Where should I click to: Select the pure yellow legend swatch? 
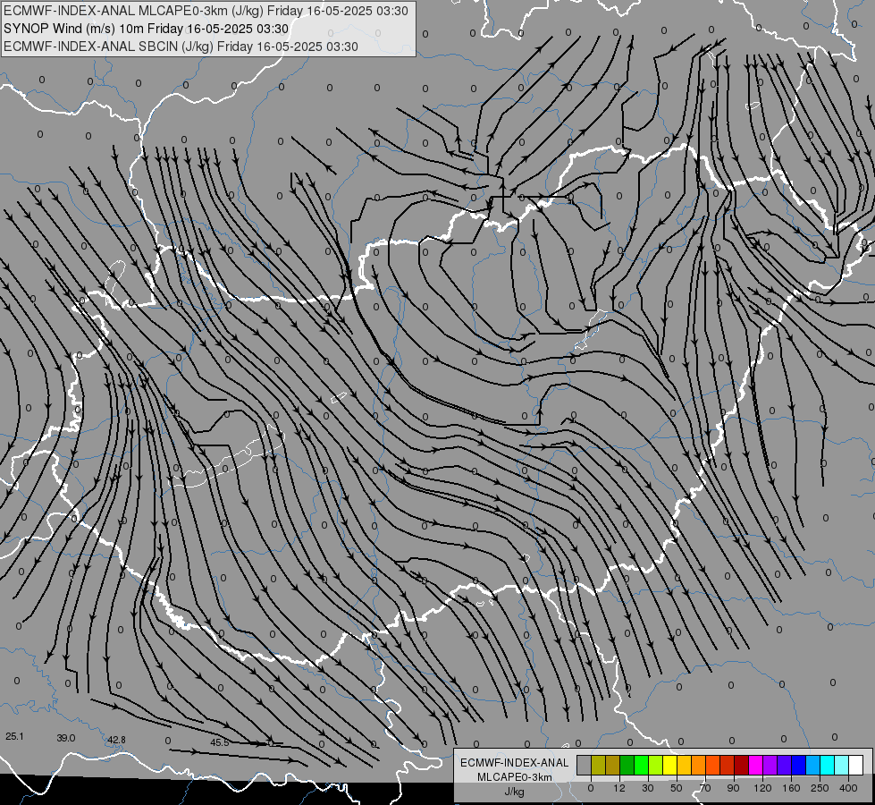coord(670,765)
